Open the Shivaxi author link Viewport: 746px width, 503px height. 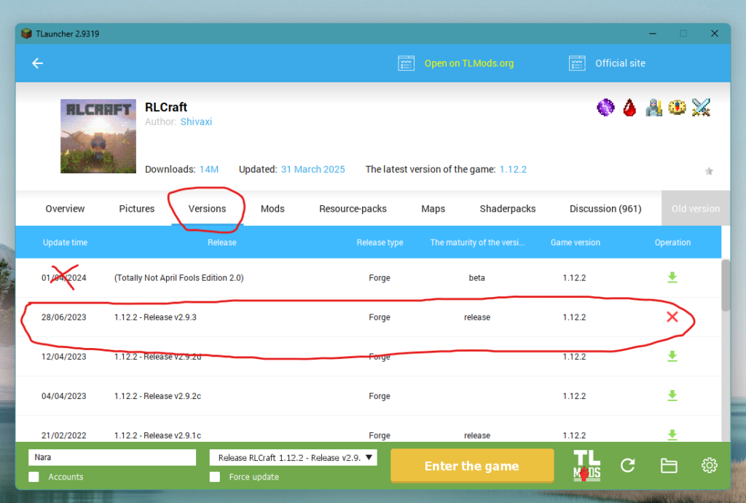[x=196, y=122]
